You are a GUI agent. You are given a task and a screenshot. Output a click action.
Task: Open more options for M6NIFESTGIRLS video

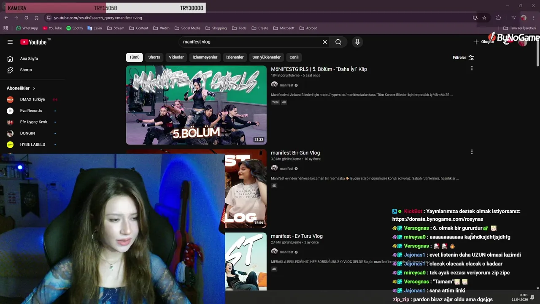tap(472, 68)
